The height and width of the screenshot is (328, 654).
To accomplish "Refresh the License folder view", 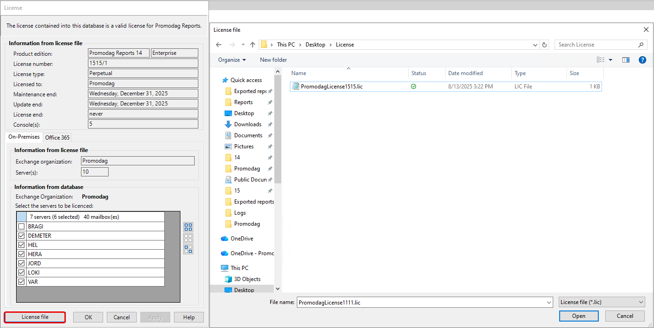I will coord(544,44).
